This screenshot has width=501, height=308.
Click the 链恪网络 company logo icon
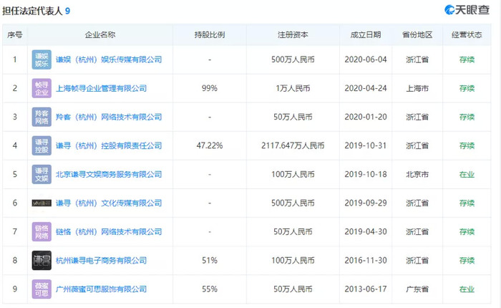[42, 232]
